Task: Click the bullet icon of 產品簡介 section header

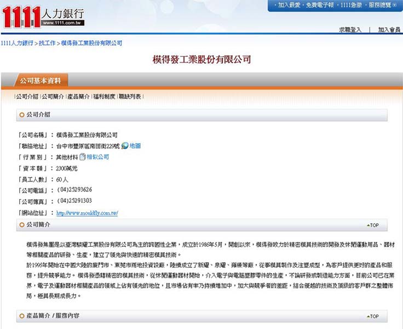Action: [x=22, y=316]
